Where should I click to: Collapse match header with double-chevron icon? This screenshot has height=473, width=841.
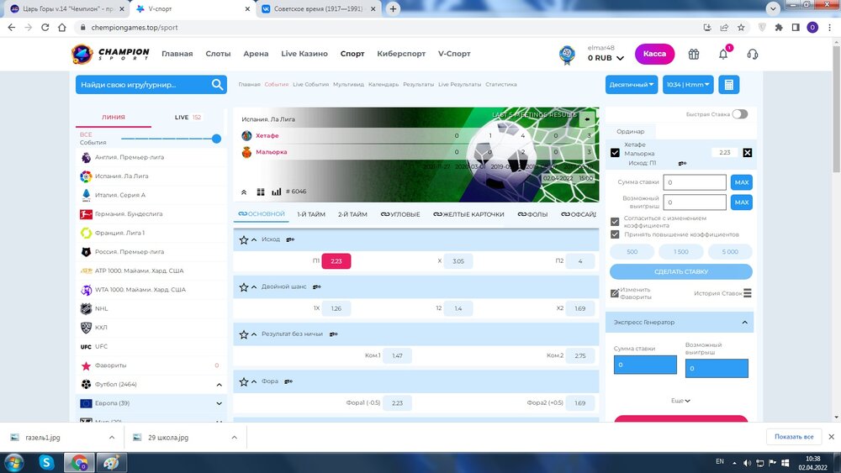(244, 192)
